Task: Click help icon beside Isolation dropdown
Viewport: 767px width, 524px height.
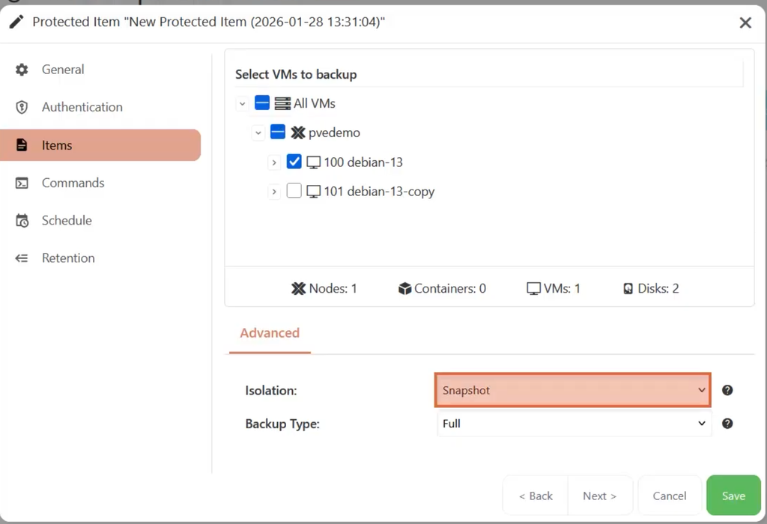Action: pyautogui.click(x=727, y=390)
